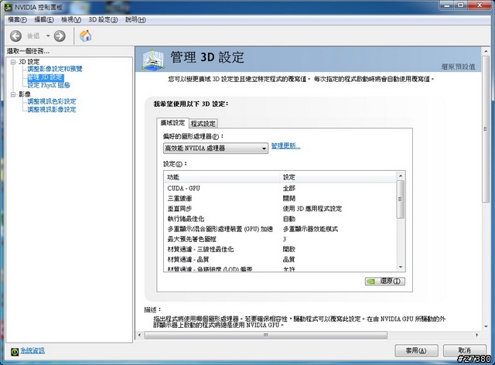Click main panel vertical scrollbar thumb
Viewport: 495px width, 365px height.
pos(486,129)
